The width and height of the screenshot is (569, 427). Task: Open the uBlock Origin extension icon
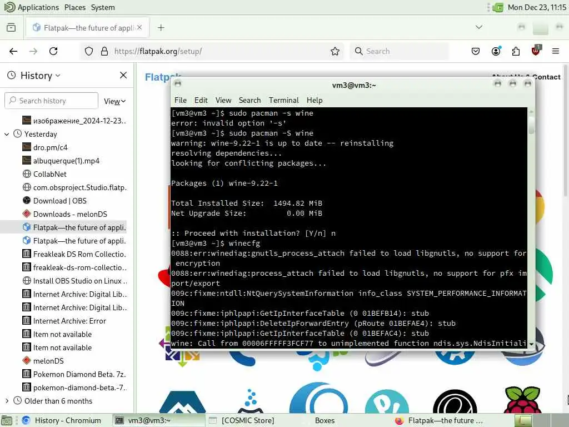536,51
